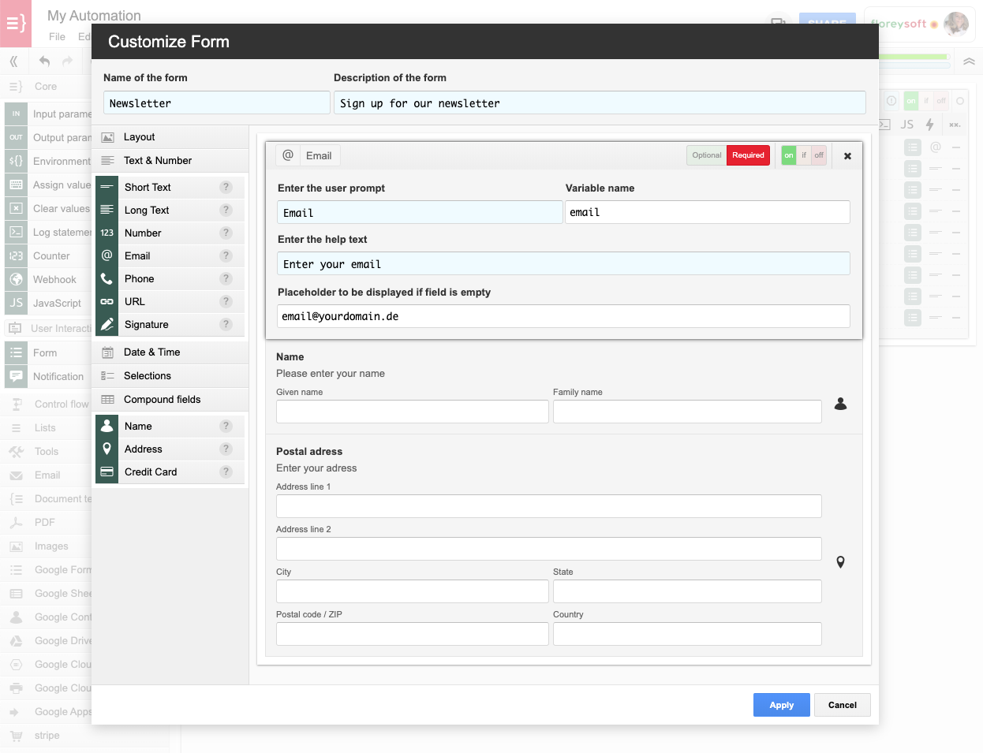Switch Email field visibility to off
The image size is (983, 753).
819,155
